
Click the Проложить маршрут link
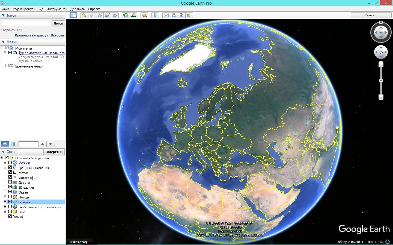point(32,35)
